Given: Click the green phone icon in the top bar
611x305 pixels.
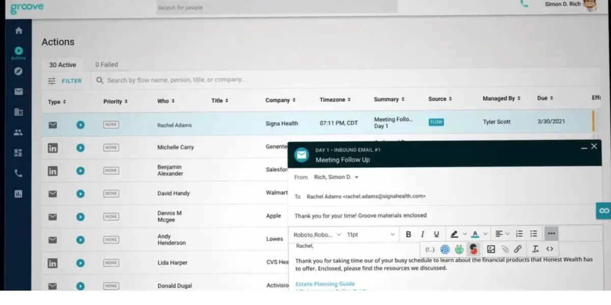Looking at the screenshot, I should point(524,4).
